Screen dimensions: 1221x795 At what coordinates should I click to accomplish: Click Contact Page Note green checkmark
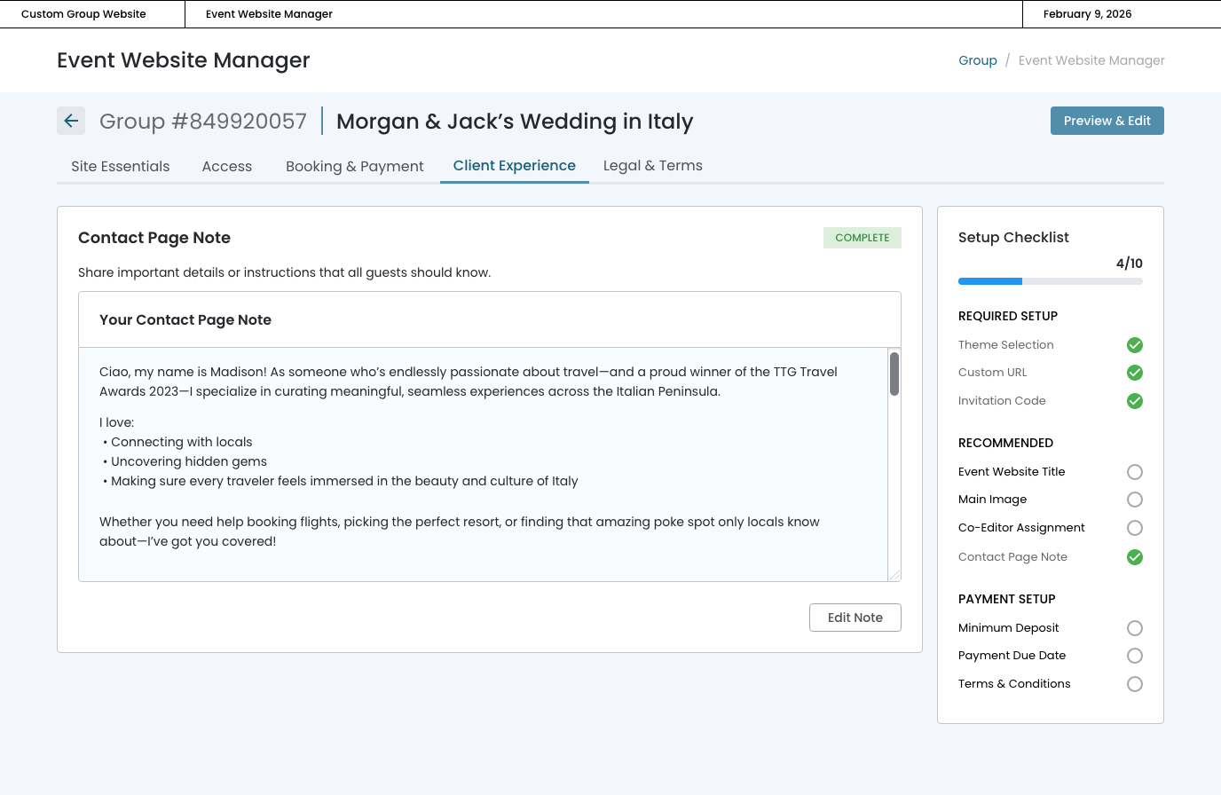(1134, 557)
